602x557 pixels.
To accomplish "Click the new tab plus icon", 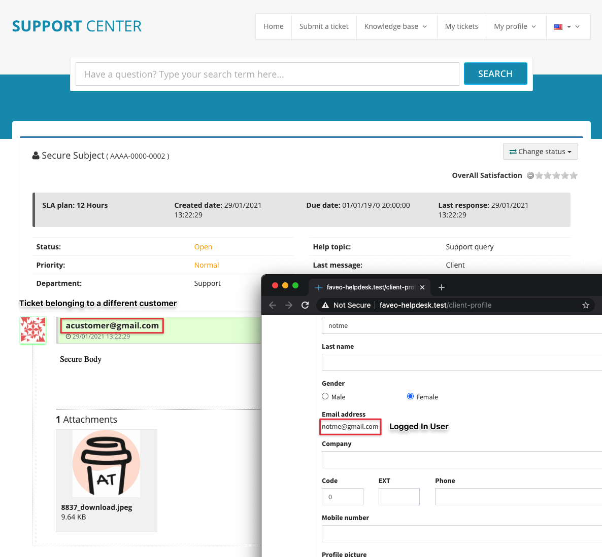I will [441, 287].
